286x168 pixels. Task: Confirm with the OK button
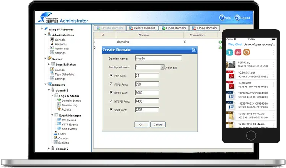pyautogui.click(x=142, y=124)
